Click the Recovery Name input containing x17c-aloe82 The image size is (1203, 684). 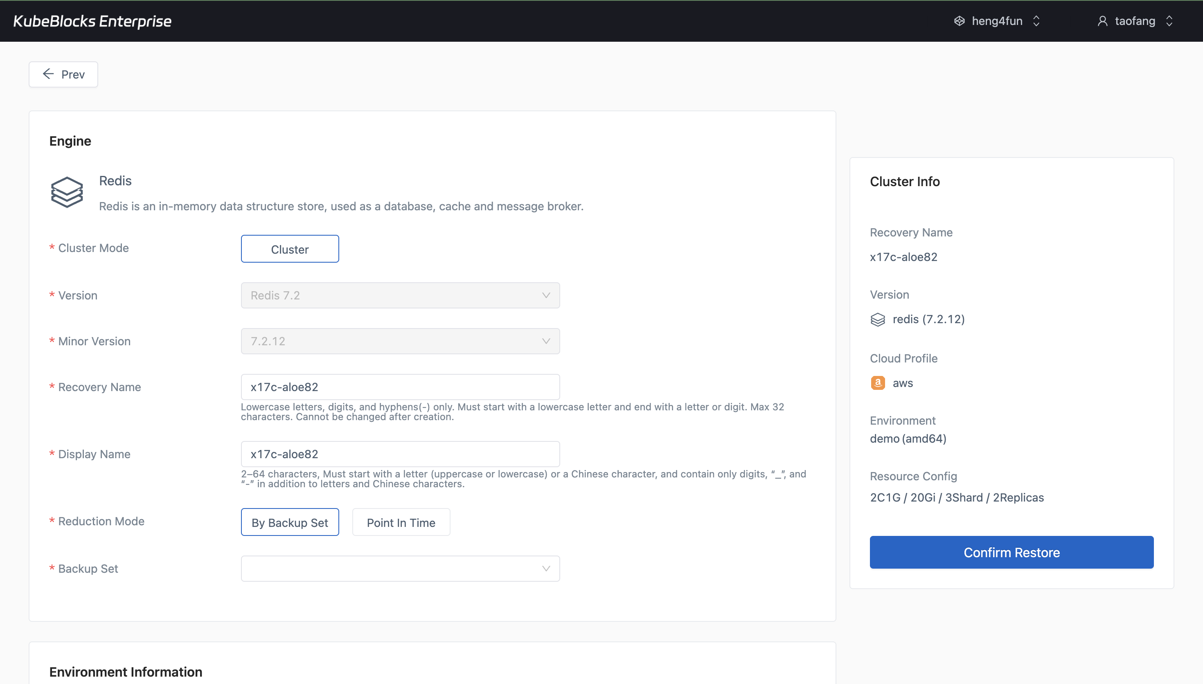[400, 387]
